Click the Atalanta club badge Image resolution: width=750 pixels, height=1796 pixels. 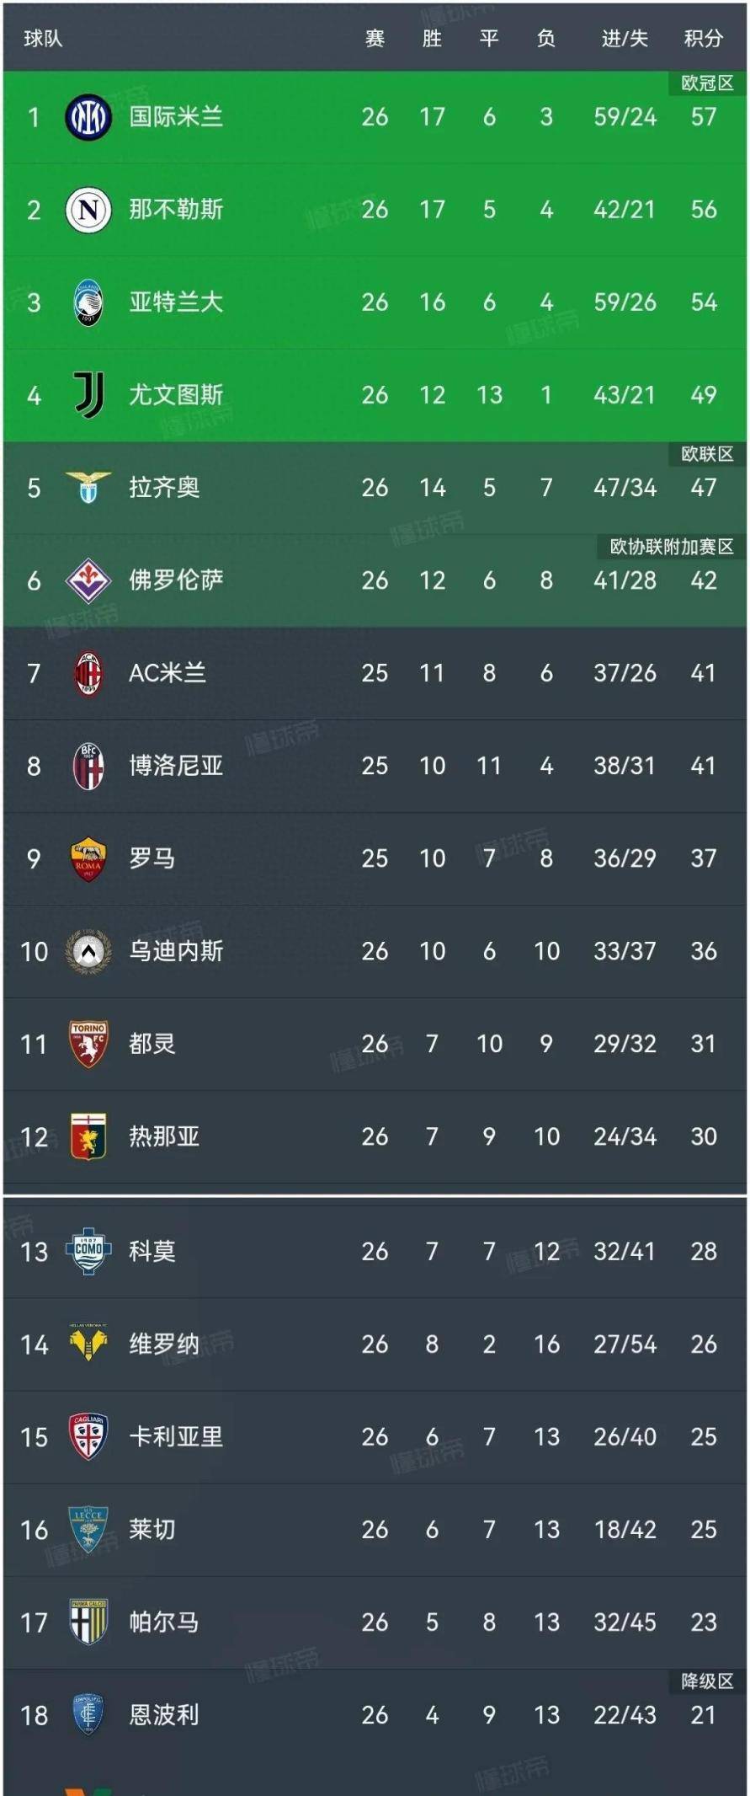(88, 302)
